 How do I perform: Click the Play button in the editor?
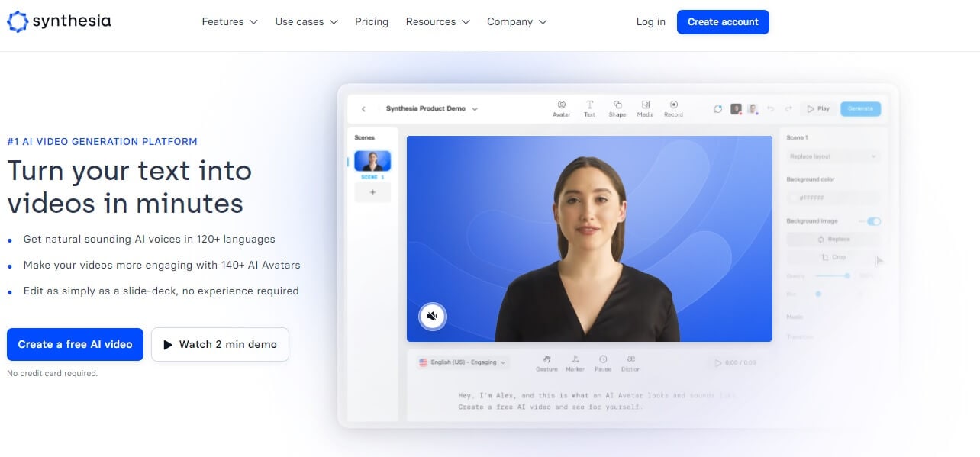coord(818,109)
